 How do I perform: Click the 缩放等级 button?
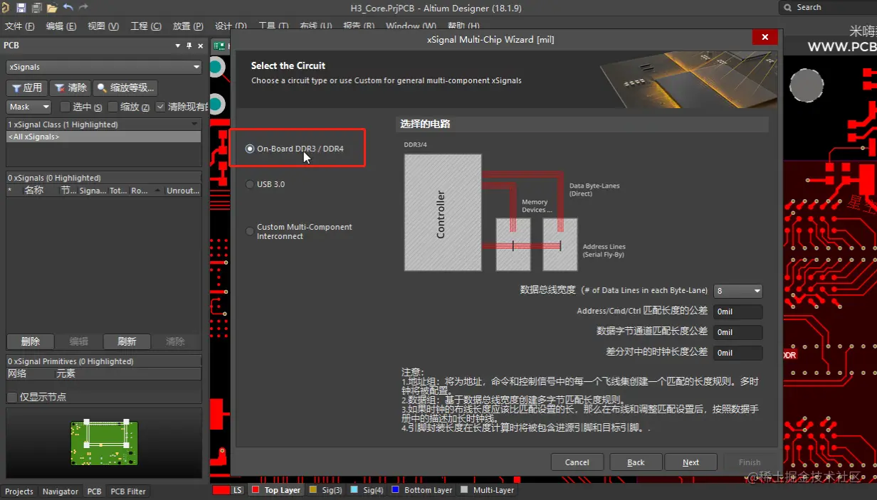125,88
